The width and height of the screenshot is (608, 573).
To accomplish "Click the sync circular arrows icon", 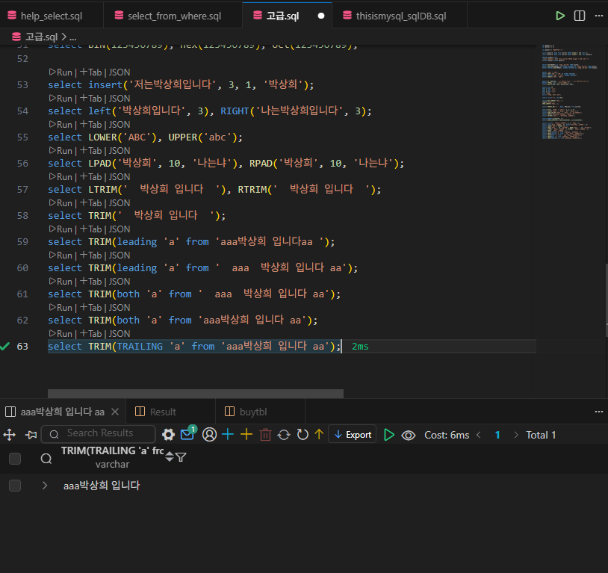I will pyautogui.click(x=284, y=435).
